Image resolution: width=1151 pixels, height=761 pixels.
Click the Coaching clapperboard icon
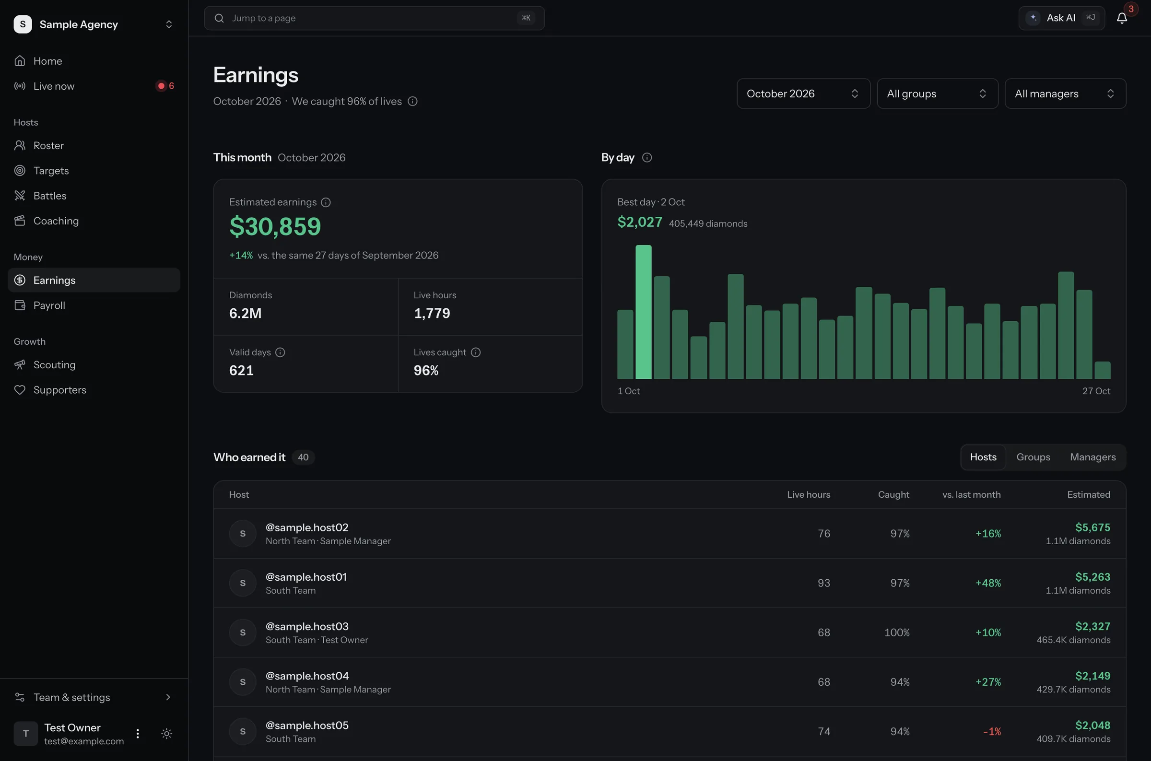[x=20, y=221]
